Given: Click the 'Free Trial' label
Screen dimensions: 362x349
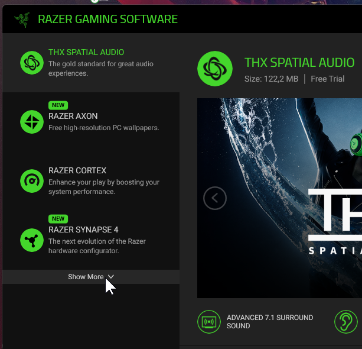Looking at the screenshot, I should [x=328, y=79].
